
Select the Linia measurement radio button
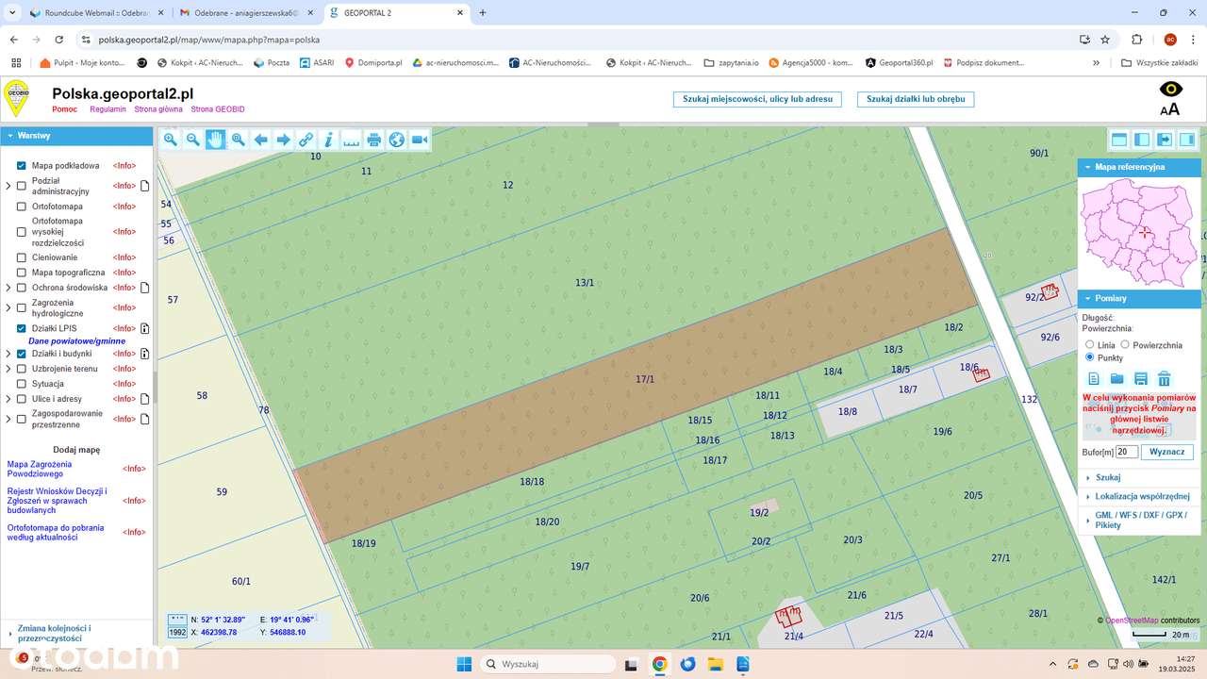coord(1090,345)
